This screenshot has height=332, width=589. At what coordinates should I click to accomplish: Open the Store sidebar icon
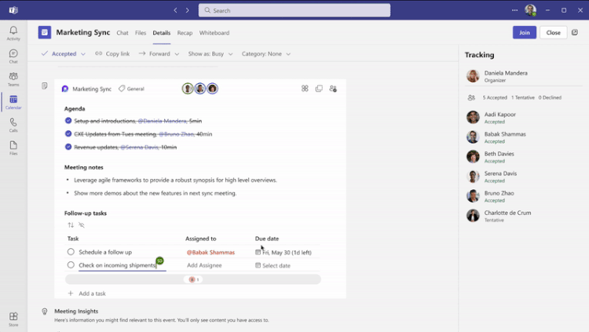13,319
